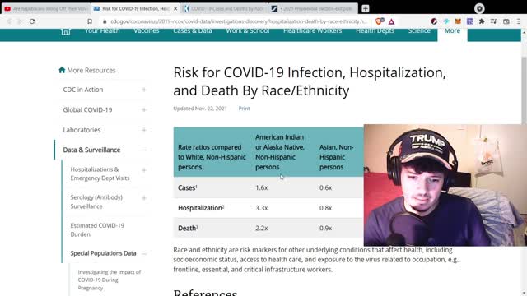Close the Risk for COVID-19 Infection tab

pyautogui.click(x=175, y=9)
